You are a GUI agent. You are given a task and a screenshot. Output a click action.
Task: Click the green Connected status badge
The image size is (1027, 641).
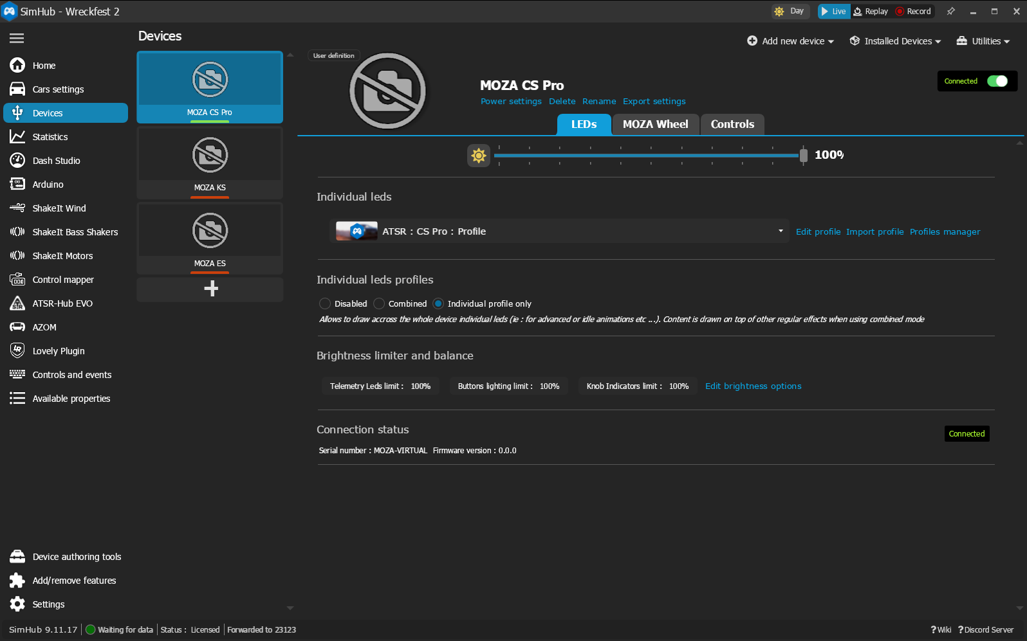(x=967, y=434)
